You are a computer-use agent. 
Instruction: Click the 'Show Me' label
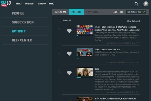pyautogui.click(x=61, y=12)
